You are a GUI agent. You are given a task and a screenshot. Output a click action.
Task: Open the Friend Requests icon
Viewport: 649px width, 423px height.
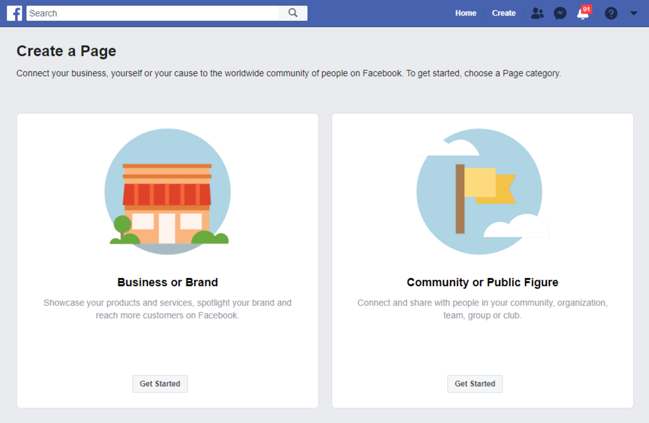coord(537,13)
